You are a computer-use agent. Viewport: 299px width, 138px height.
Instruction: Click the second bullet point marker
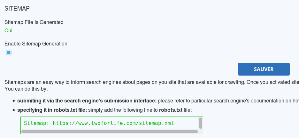[x=14, y=110]
